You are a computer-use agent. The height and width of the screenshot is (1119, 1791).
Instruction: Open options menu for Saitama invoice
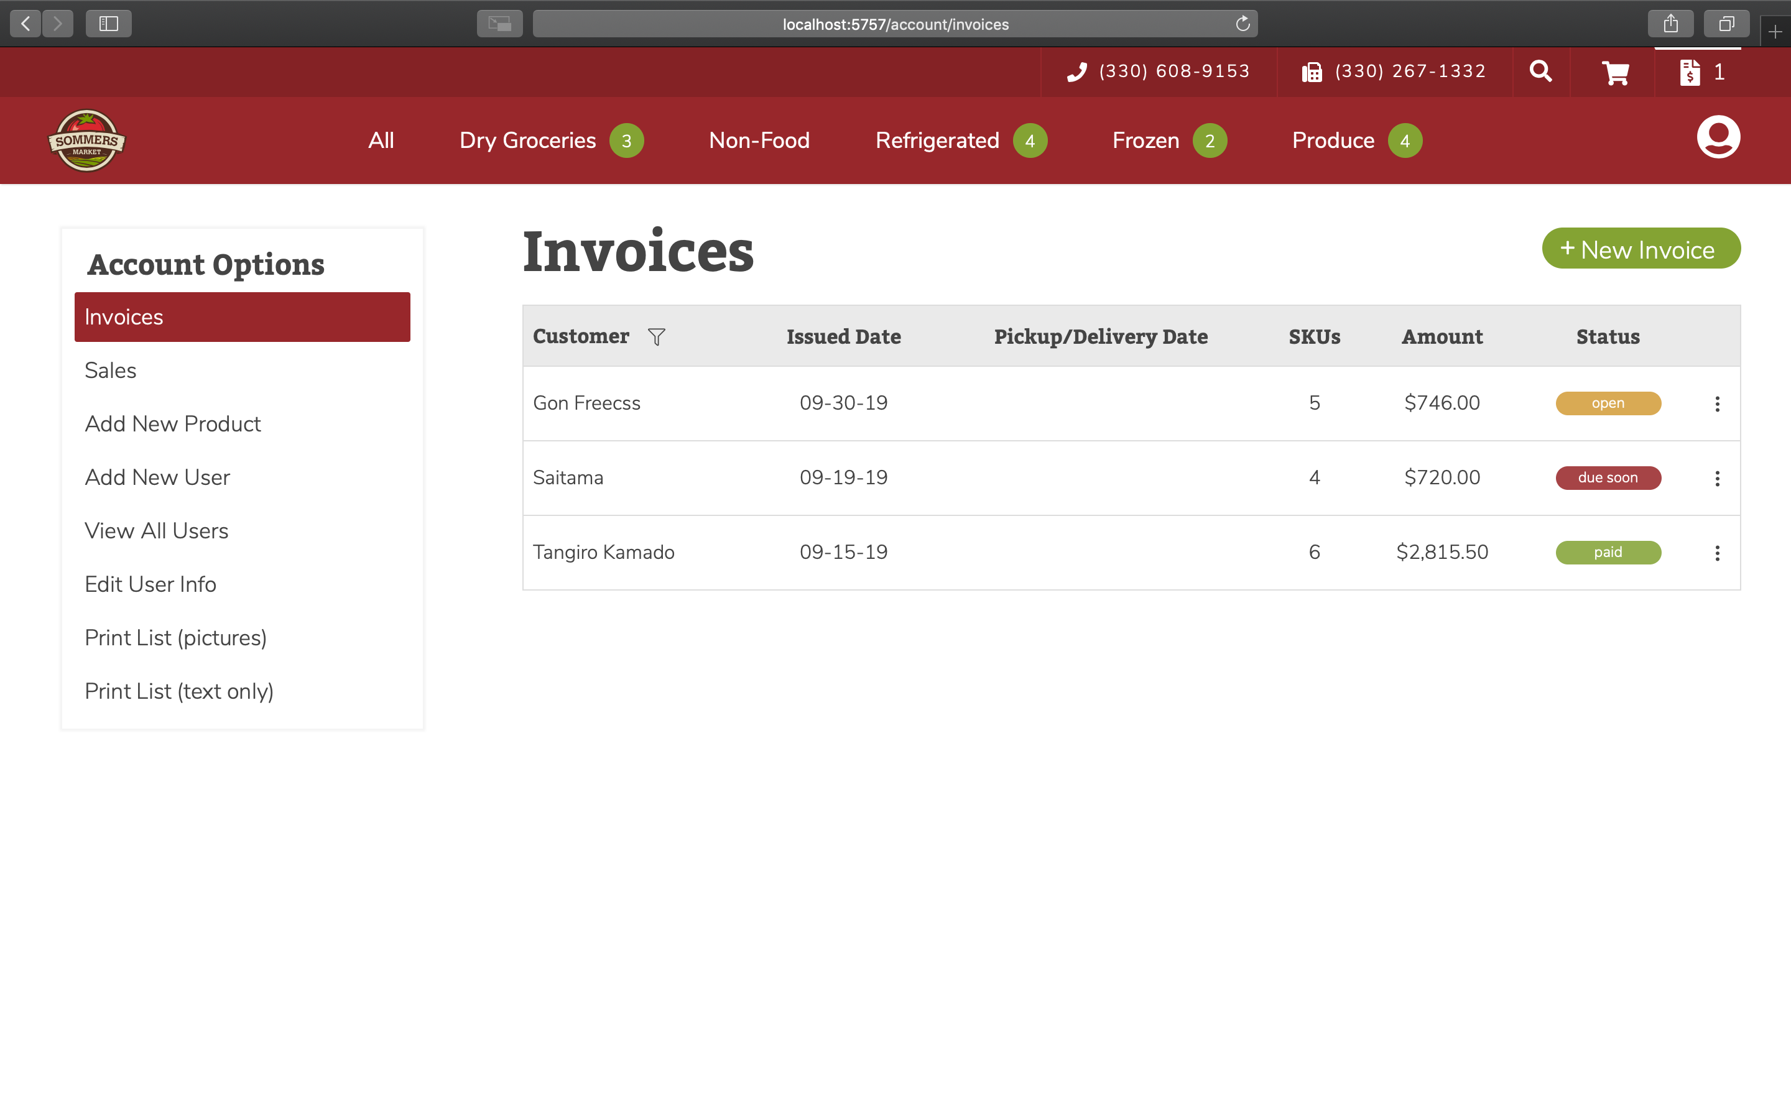(x=1717, y=479)
